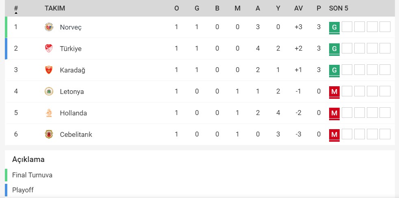
Task: Click Türkiye's green G result badge
Action: point(334,49)
